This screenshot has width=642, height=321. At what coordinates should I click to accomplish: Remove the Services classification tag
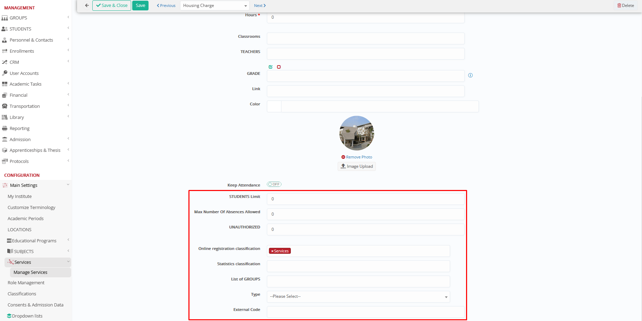[272, 251]
